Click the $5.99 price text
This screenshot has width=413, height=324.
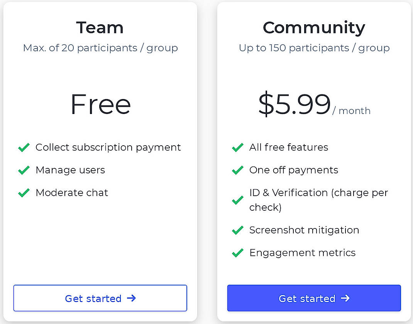tap(295, 104)
